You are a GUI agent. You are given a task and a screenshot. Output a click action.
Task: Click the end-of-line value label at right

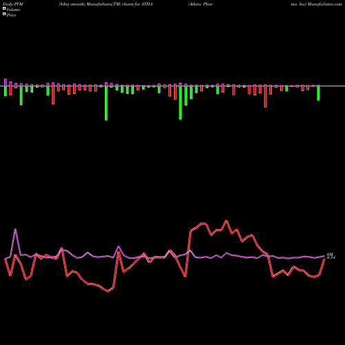331,256
